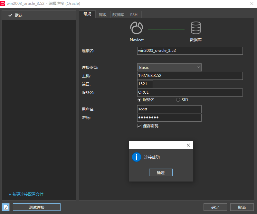Click the bottom-right 确定 button

click(215, 207)
